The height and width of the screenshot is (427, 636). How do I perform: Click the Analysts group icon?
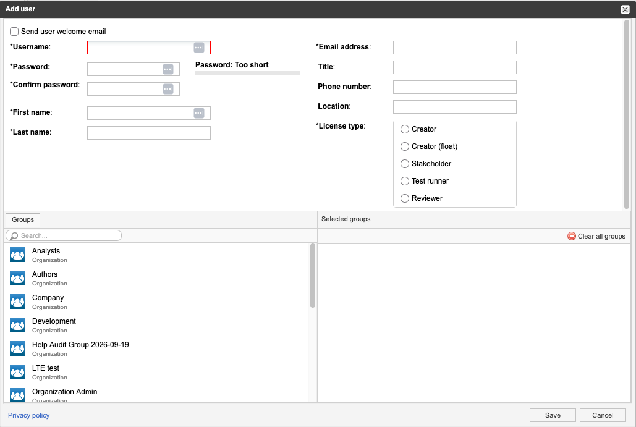pos(17,255)
